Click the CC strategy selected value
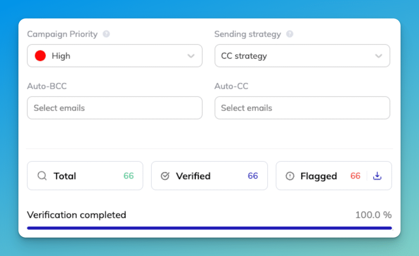The height and width of the screenshot is (256, 419). coord(244,56)
